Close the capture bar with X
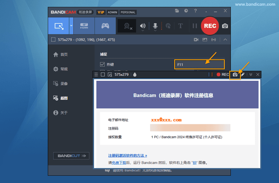The width and height of the screenshot is (279, 183). pyautogui.click(x=258, y=75)
